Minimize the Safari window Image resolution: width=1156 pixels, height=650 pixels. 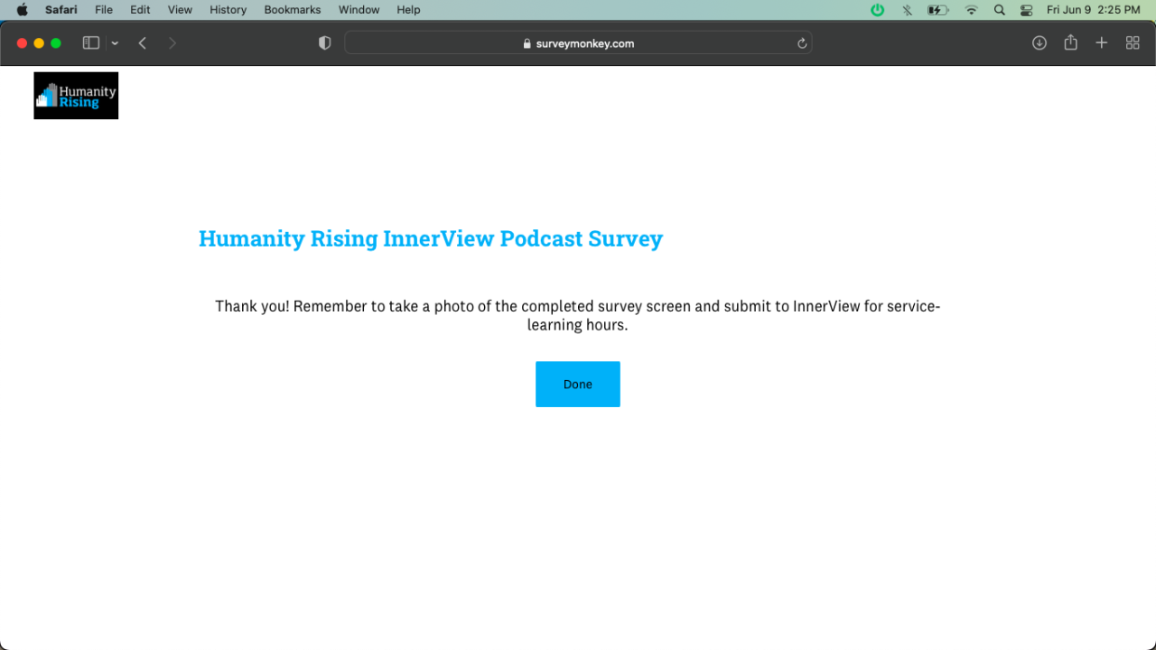tap(39, 43)
